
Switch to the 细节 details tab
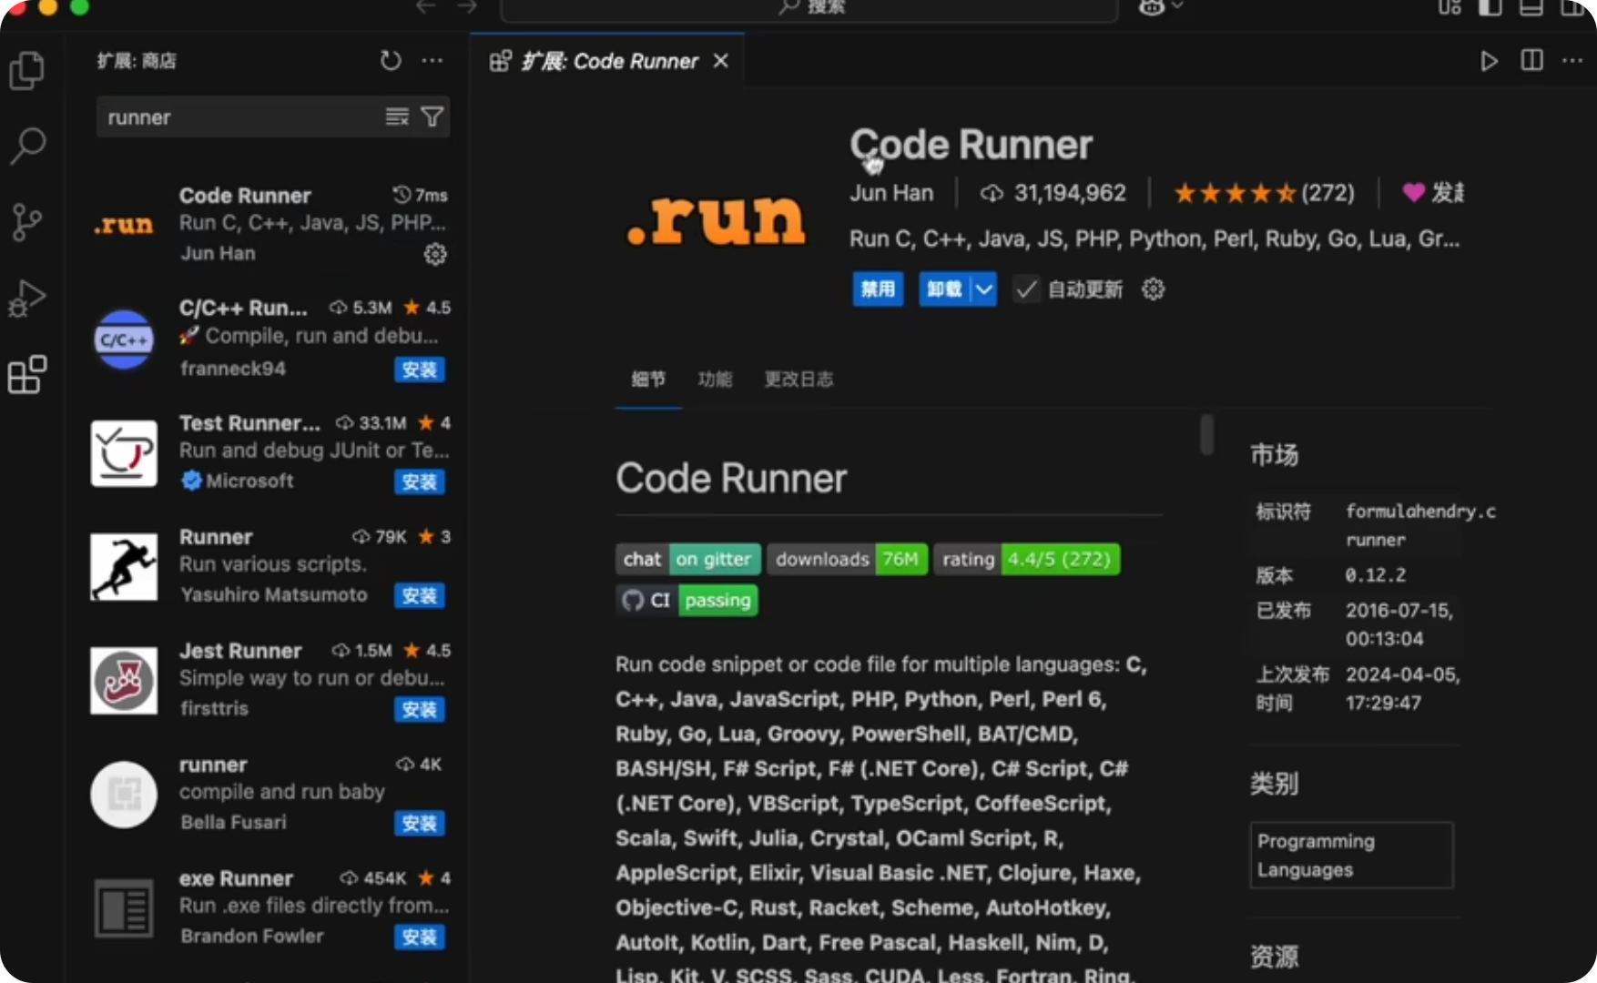(x=648, y=379)
